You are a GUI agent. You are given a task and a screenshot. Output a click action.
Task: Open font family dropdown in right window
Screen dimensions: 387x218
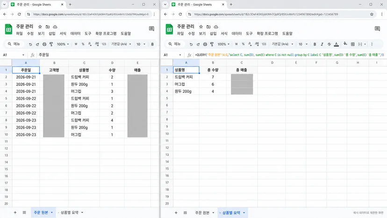283,44
